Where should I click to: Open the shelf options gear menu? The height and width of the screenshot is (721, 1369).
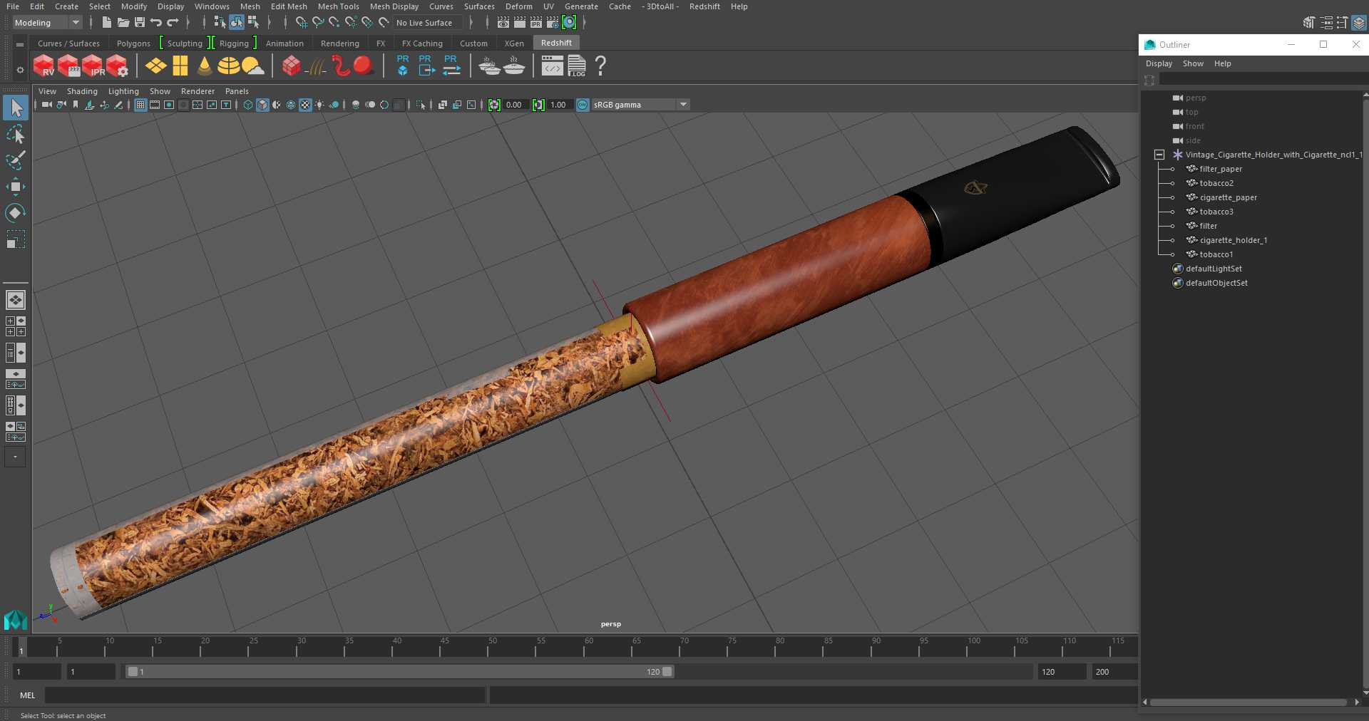pyautogui.click(x=20, y=70)
